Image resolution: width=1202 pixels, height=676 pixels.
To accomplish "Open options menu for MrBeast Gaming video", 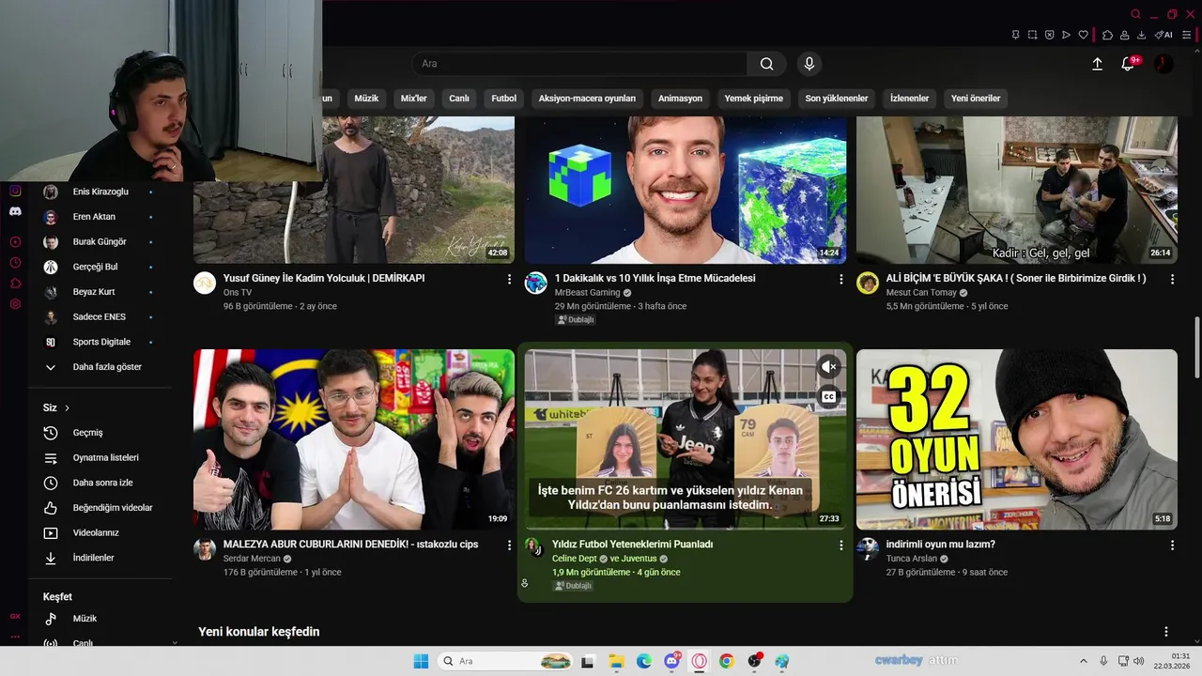I will click(x=841, y=279).
